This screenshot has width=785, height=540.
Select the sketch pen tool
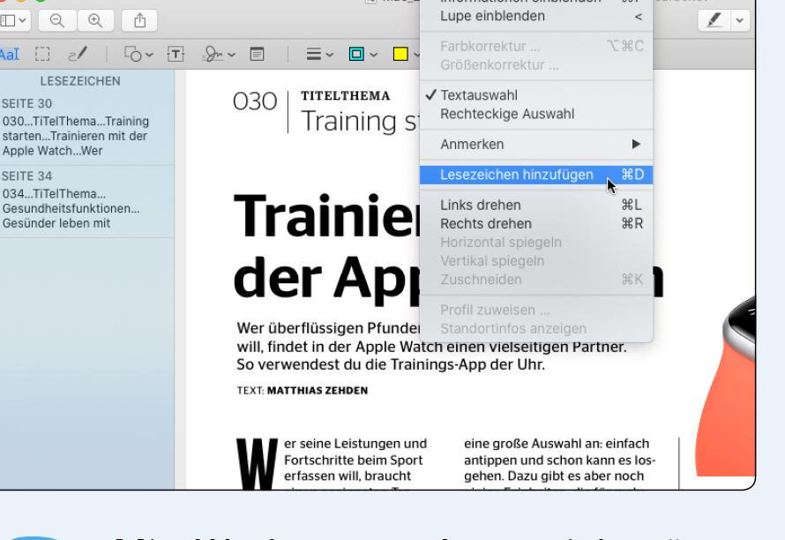(78, 54)
